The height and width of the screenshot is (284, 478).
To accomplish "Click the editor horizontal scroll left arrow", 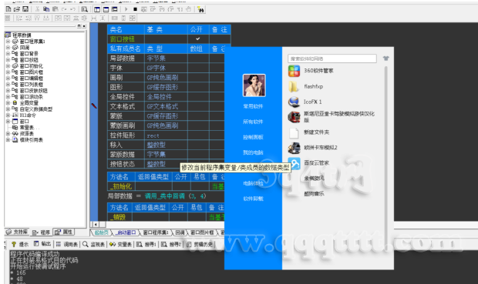I will tap(96, 224).
